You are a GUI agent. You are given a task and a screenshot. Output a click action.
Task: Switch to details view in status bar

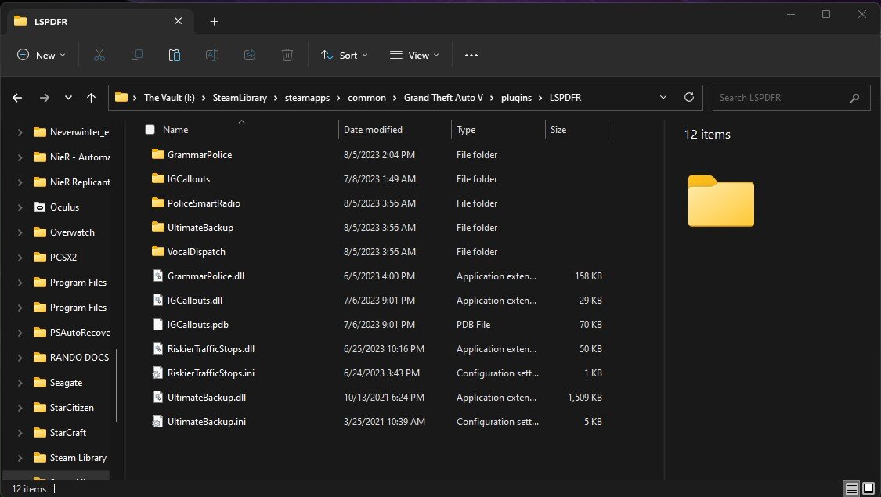851,488
